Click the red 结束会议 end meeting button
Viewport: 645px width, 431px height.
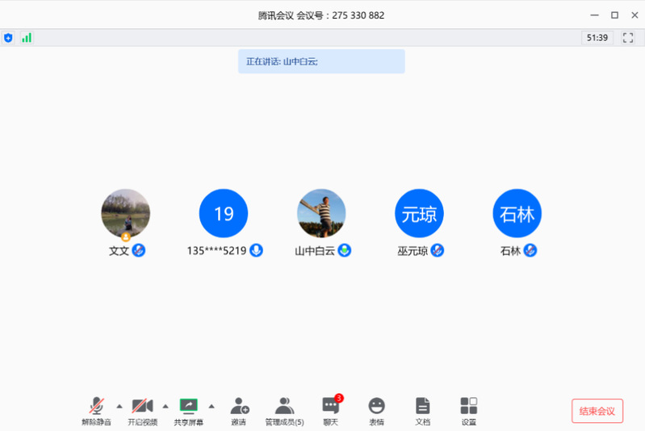[597, 411]
